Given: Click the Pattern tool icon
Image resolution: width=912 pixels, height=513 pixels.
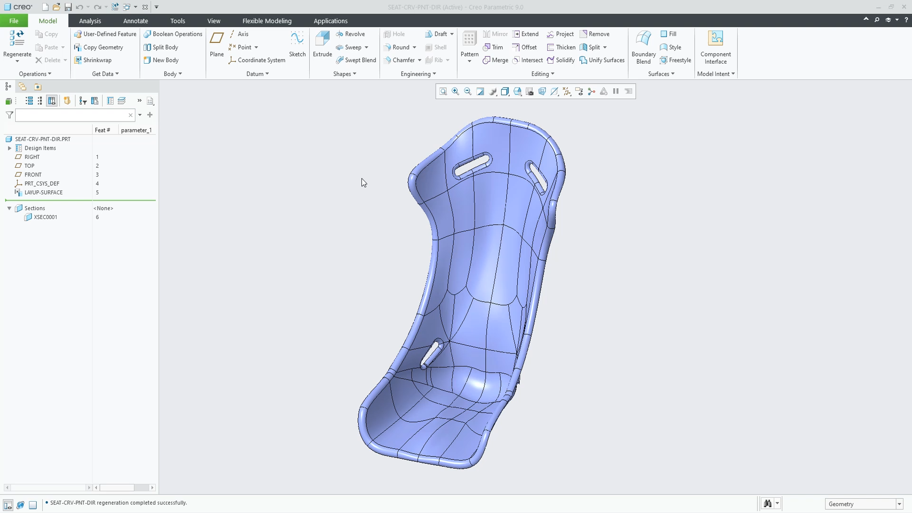Looking at the screenshot, I should 469,39.
